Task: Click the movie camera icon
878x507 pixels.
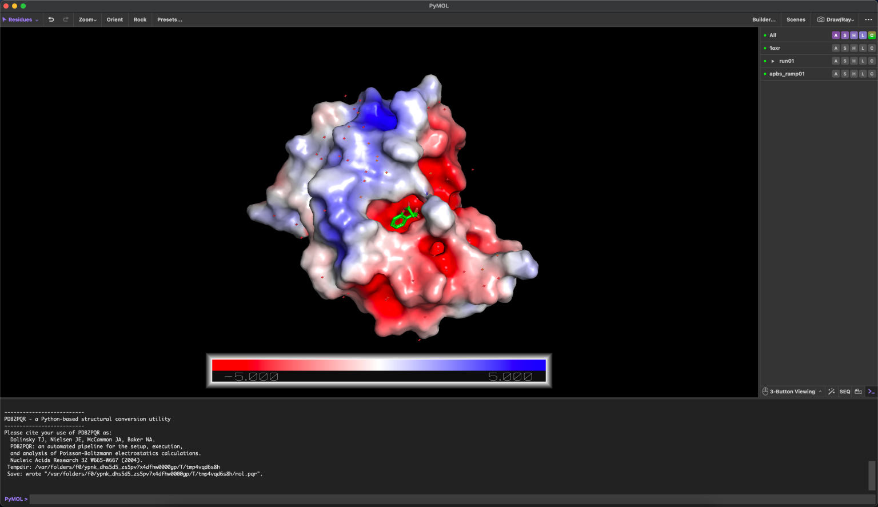Action: (x=858, y=392)
